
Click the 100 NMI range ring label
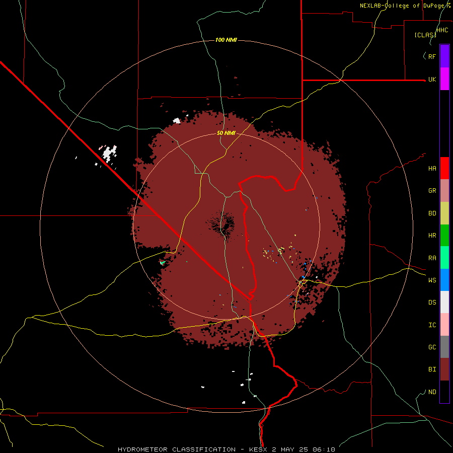coord(226,40)
